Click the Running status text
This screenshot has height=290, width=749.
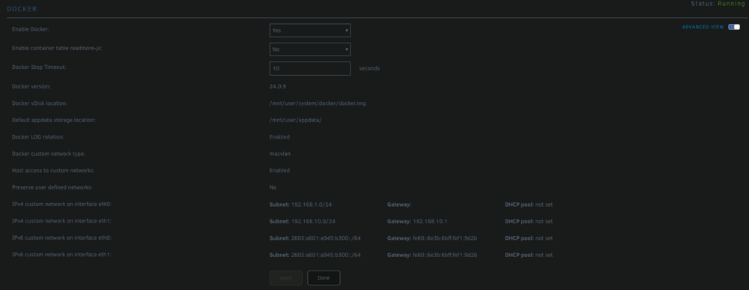coord(731,4)
